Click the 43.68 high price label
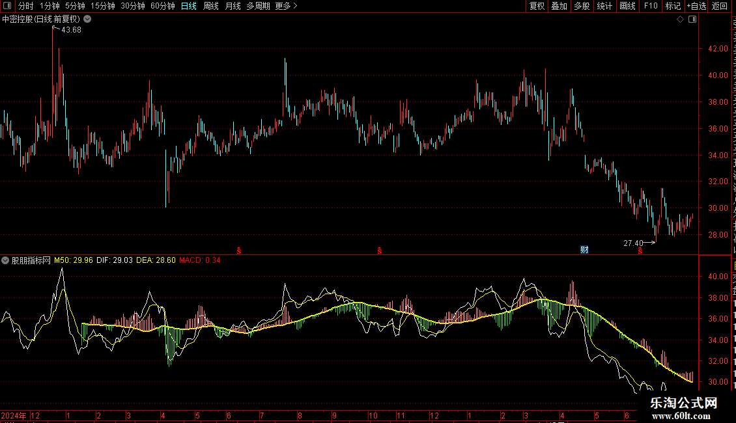This screenshot has width=736, height=423. 71,29
